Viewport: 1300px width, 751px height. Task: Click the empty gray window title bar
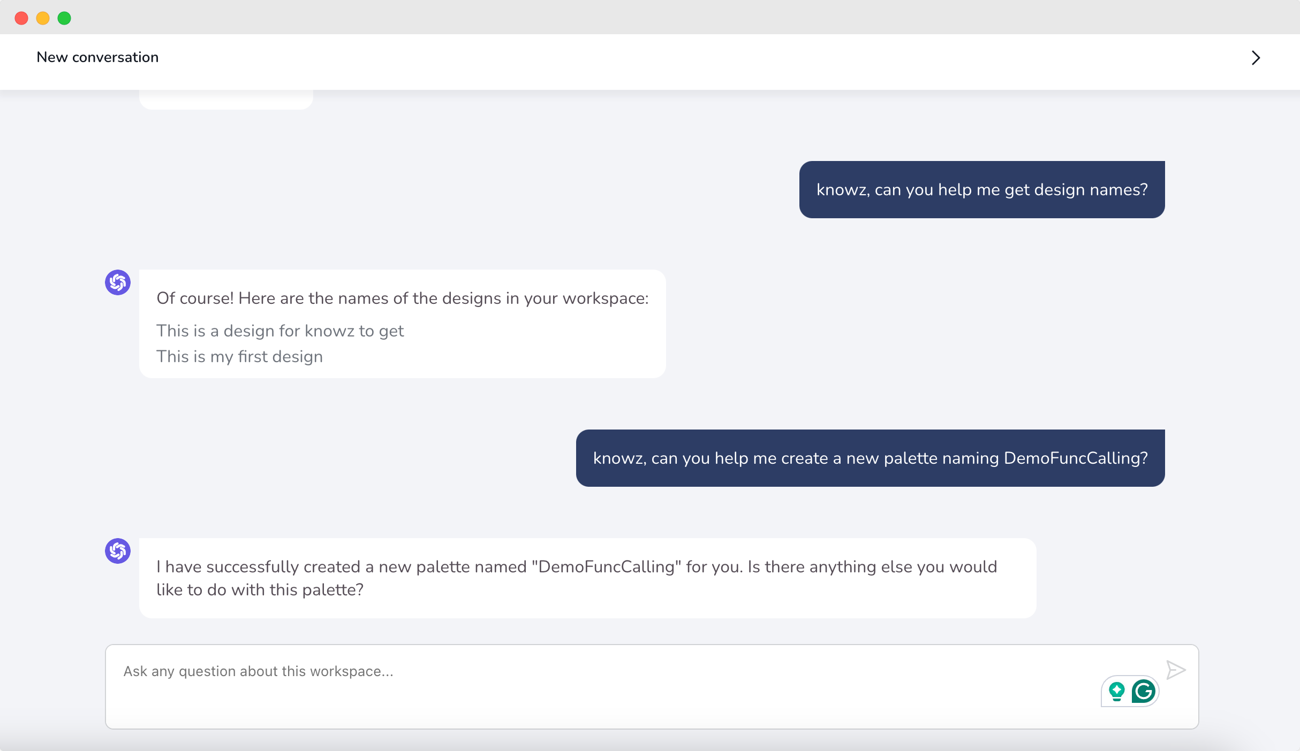pos(643,17)
